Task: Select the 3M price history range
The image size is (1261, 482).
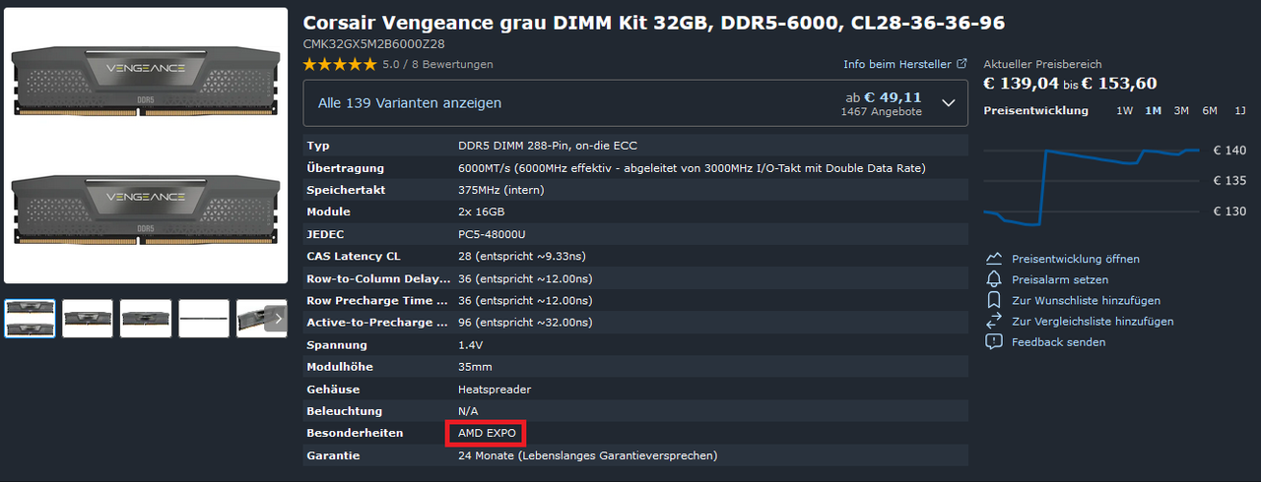Action: click(1181, 110)
